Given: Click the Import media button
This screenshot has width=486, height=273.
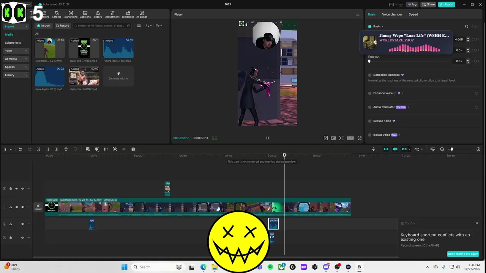Looking at the screenshot, I should pos(43,26).
